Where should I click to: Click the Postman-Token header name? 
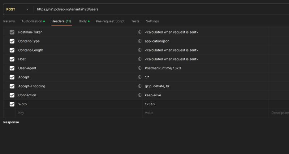pyautogui.click(x=30, y=32)
